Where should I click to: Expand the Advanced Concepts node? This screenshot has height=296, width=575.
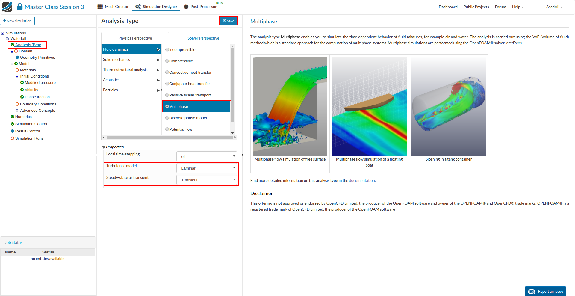pos(17,111)
